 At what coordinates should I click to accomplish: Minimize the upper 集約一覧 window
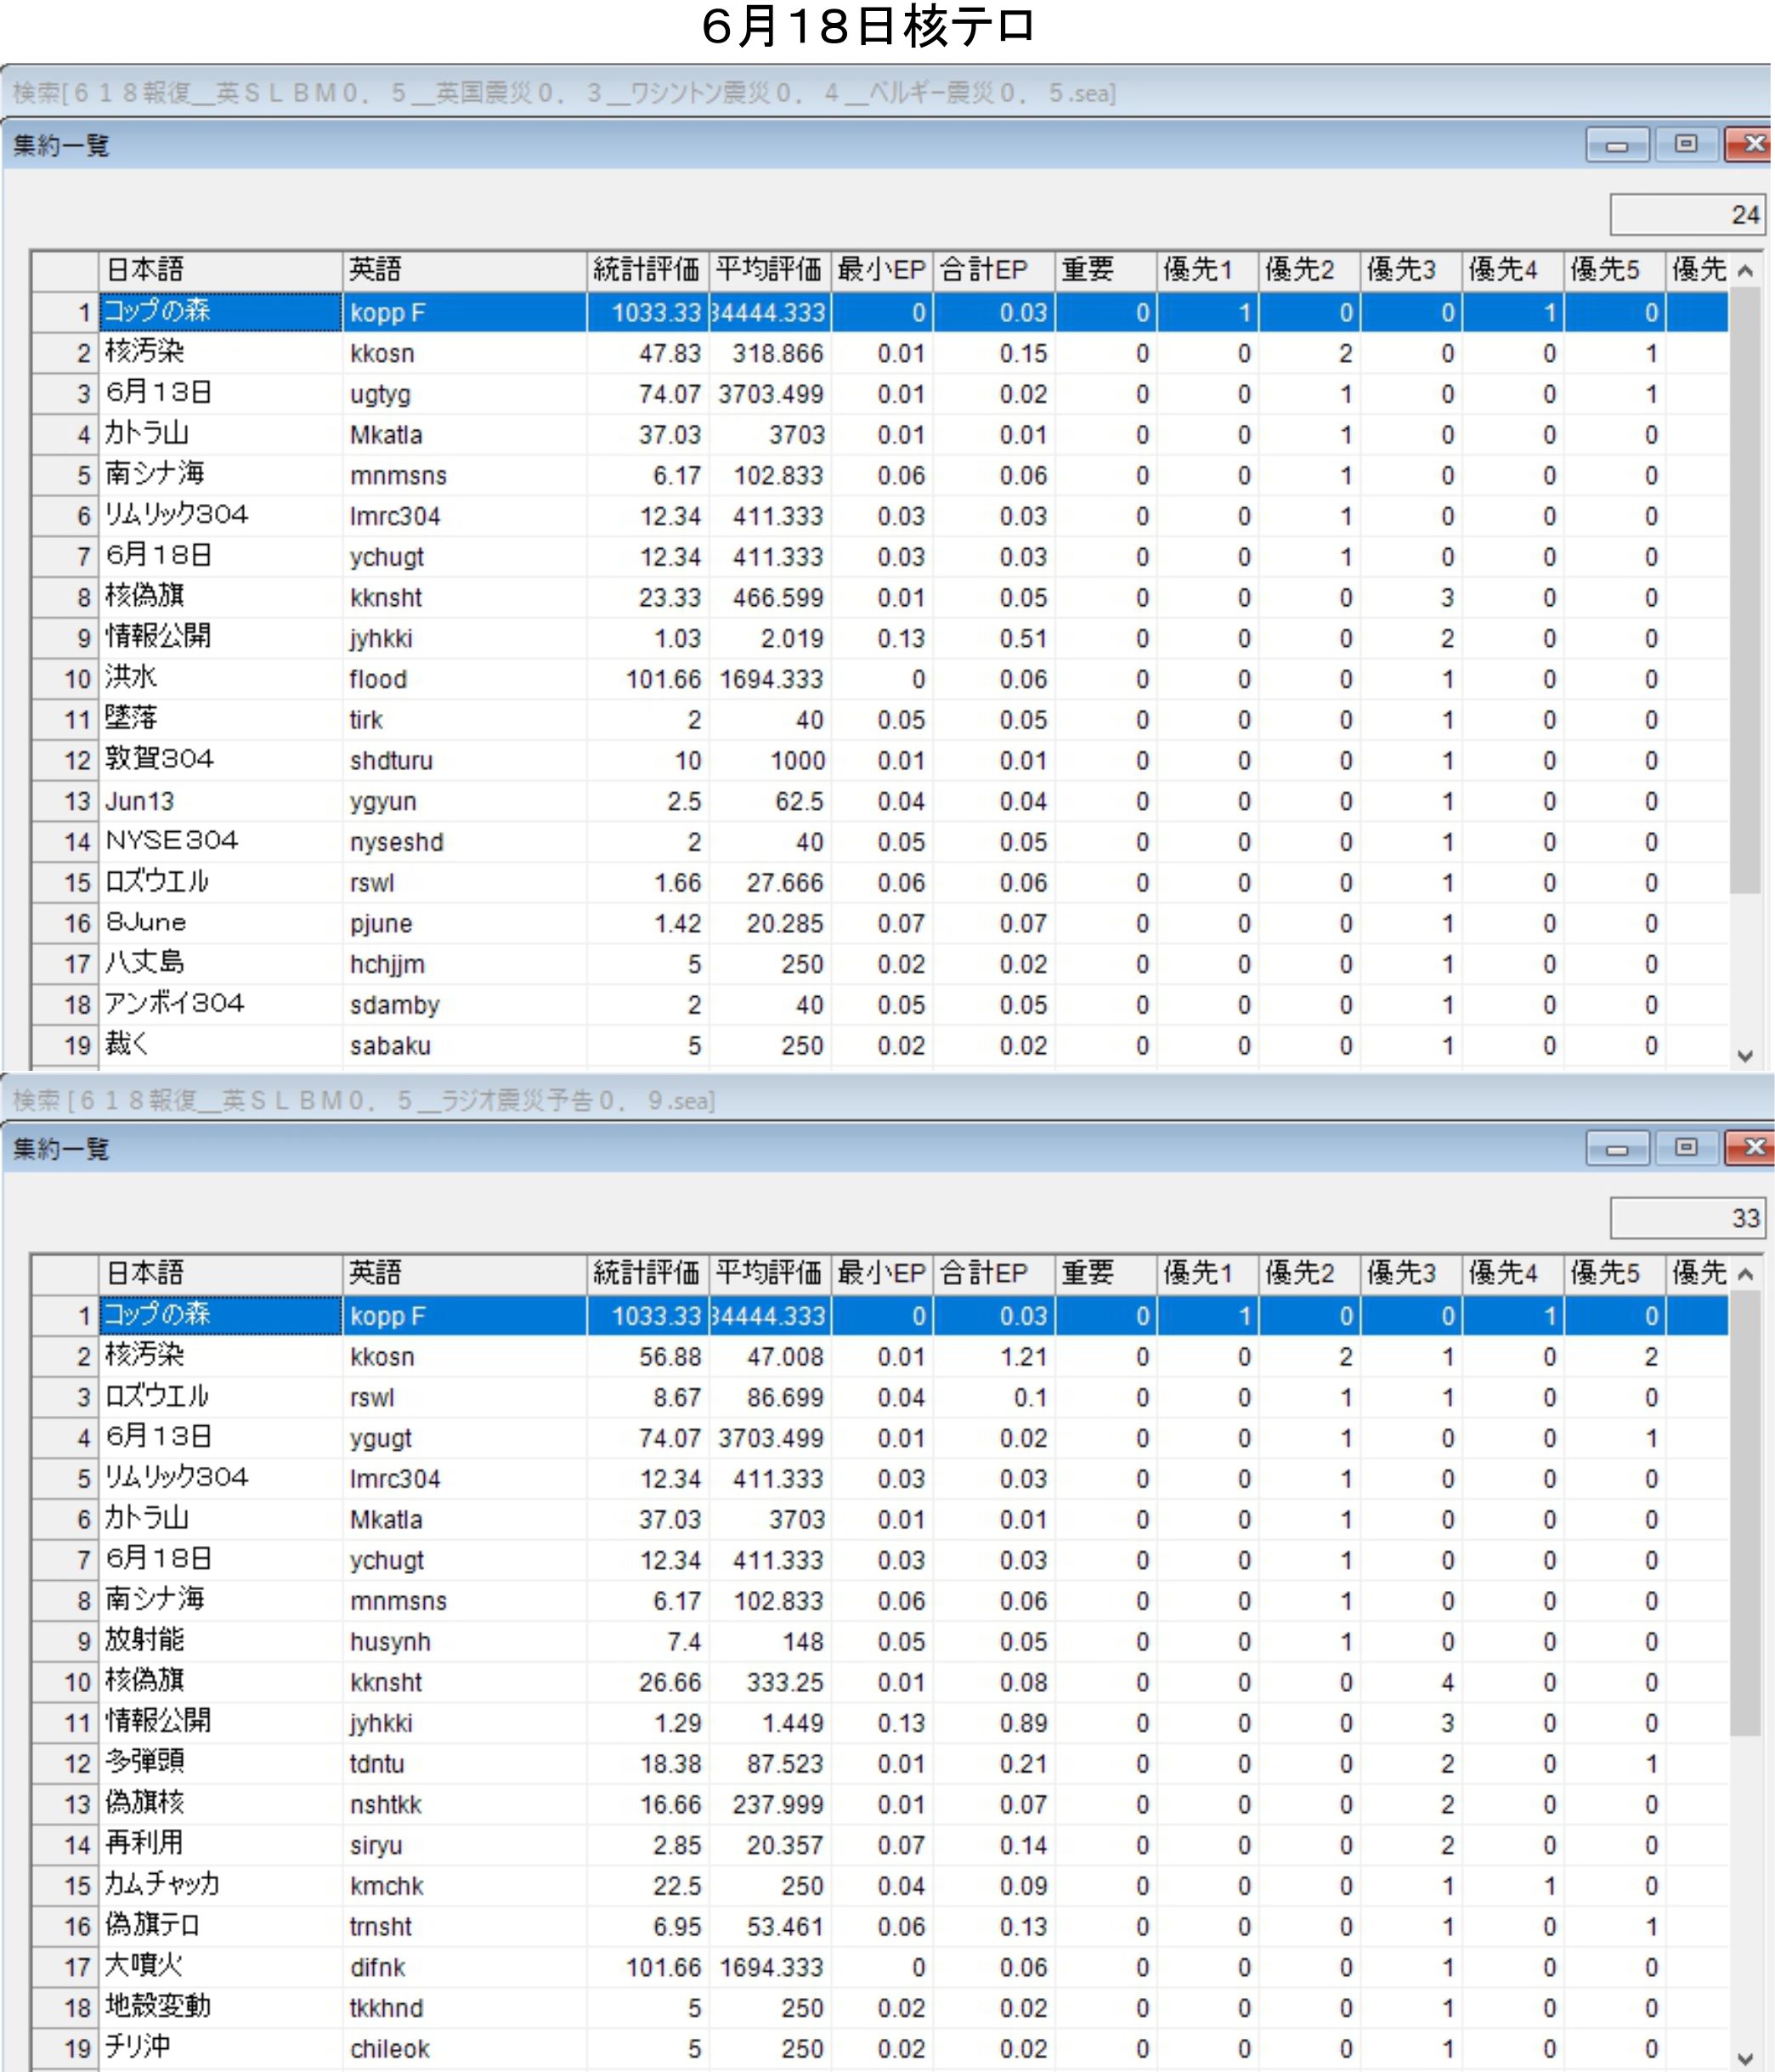(x=1616, y=145)
